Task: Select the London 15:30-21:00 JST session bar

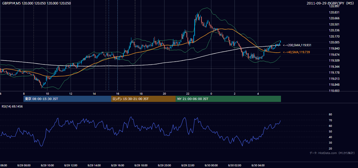Action: (x=143, y=99)
